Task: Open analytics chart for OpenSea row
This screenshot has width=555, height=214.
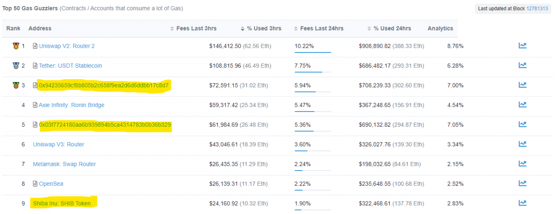Action: [522, 184]
